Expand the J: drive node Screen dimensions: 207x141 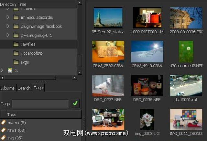tap(2, 70)
